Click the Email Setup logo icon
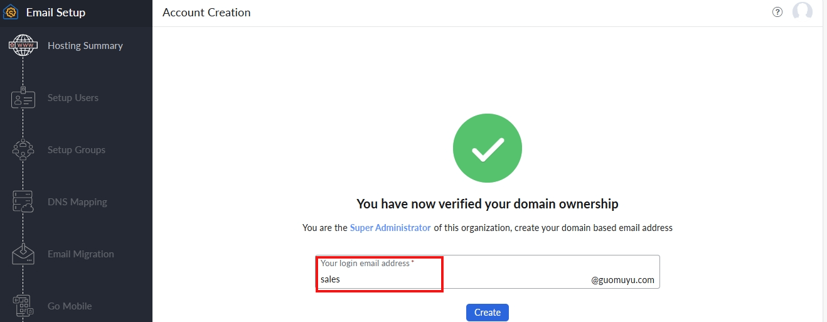827x322 pixels. click(x=11, y=13)
